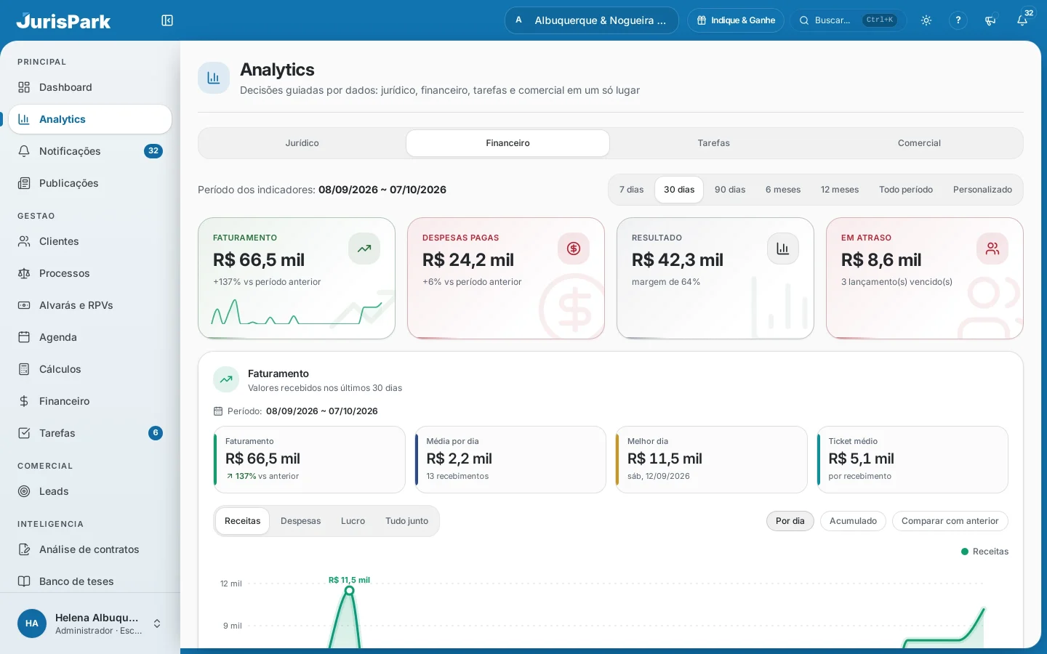
Task: Select the 90 dias period
Action: click(x=730, y=190)
